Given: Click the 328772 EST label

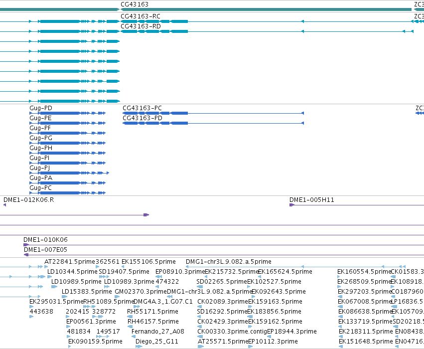Looking at the screenshot, I should [x=104, y=312].
